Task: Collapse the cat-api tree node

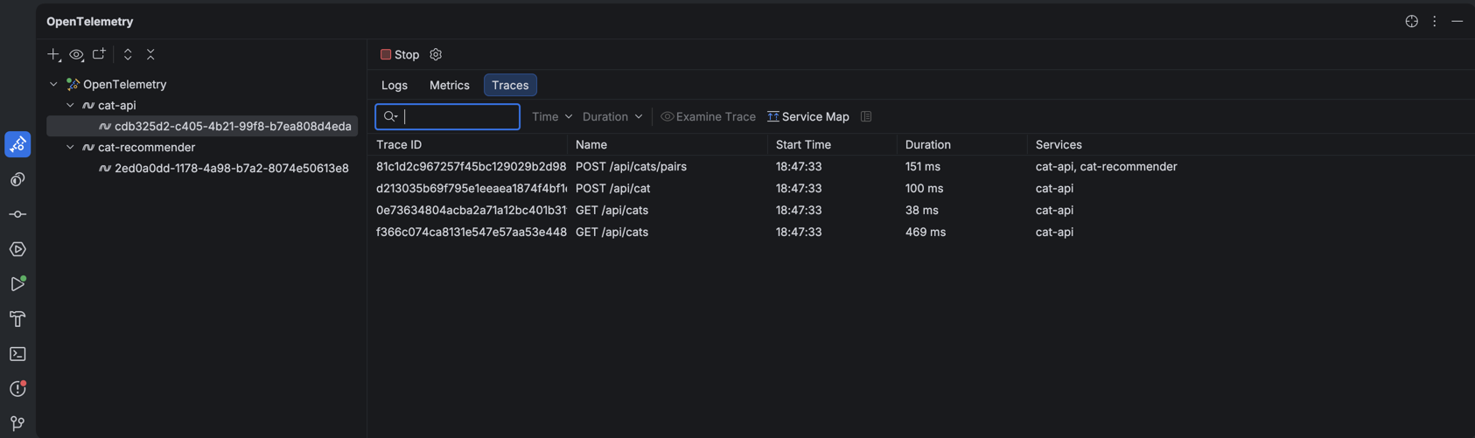Action: [x=70, y=106]
